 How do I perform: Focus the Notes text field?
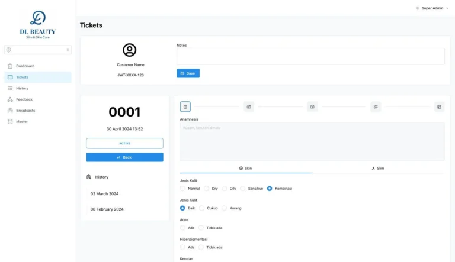tap(310, 56)
